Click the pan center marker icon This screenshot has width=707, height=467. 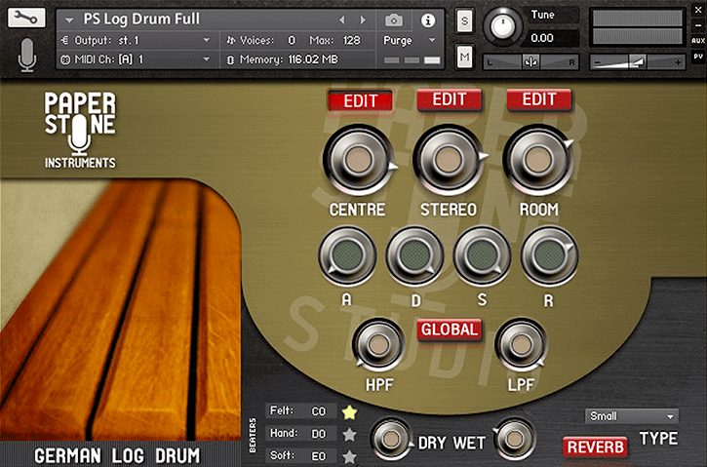[530, 62]
